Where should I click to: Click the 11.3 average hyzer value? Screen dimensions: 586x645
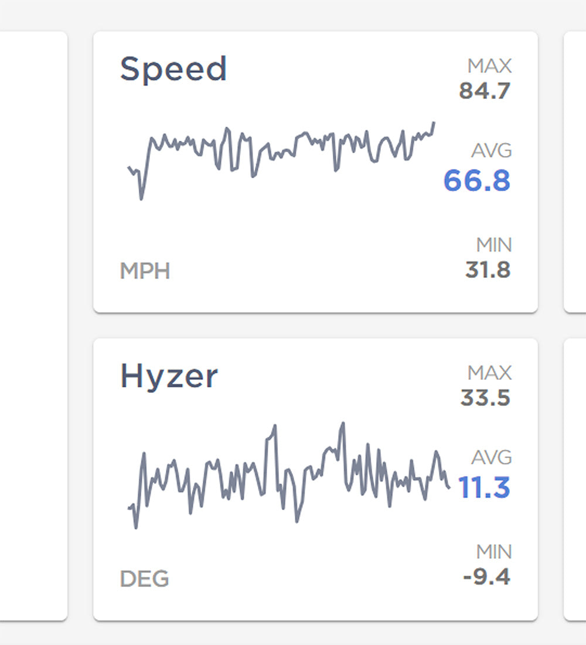click(x=483, y=487)
